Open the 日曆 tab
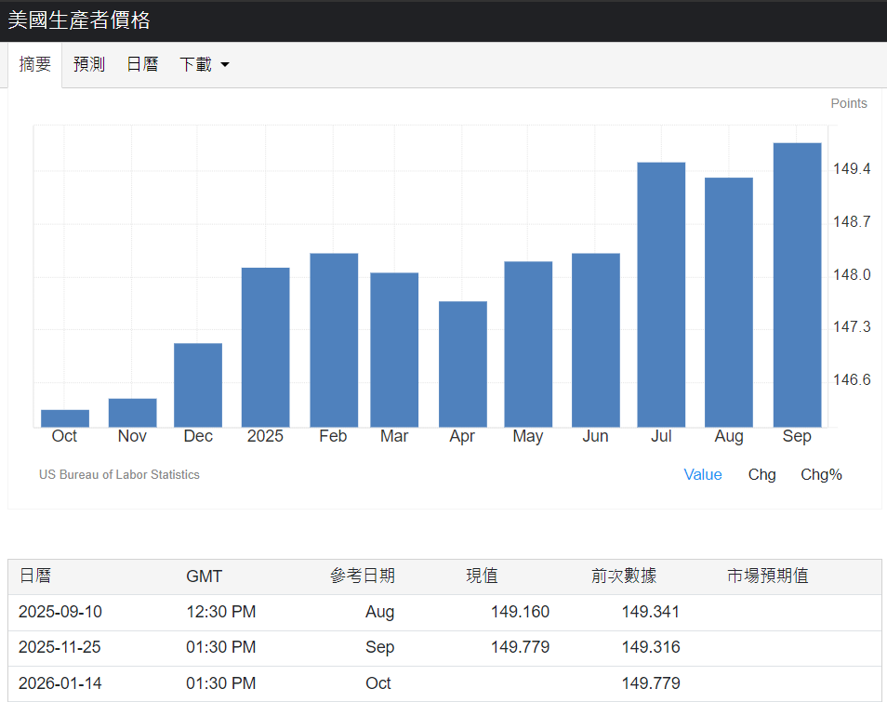The width and height of the screenshot is (887, 702). point(142,65)
